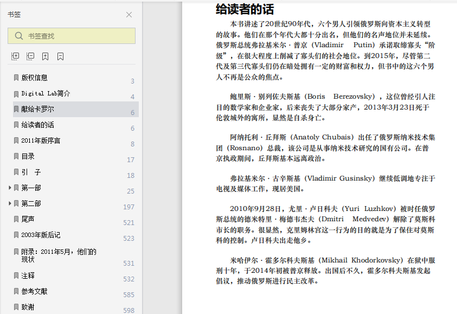Open the Digital Lab简介 bookmark

(46, 93)
